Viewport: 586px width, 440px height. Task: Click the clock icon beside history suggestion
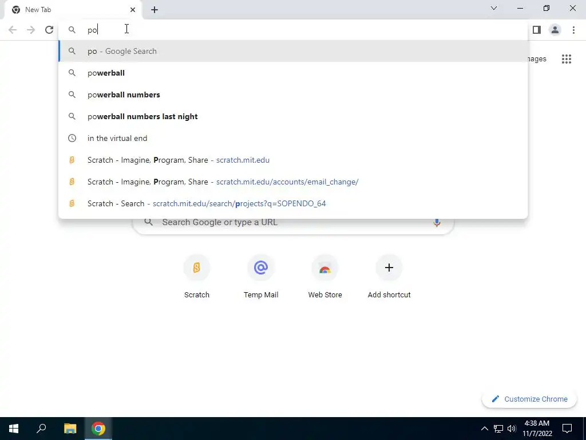pyautogui.click(x=72, y=138)
